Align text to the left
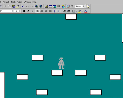The width and height of the screenshot is (123, 98). click(38, 11)
